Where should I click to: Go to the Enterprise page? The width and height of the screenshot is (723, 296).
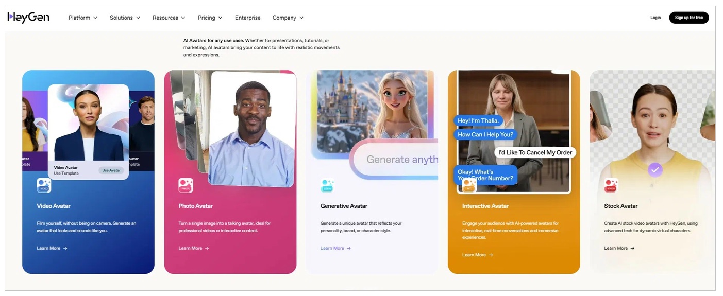coord(248,18)
